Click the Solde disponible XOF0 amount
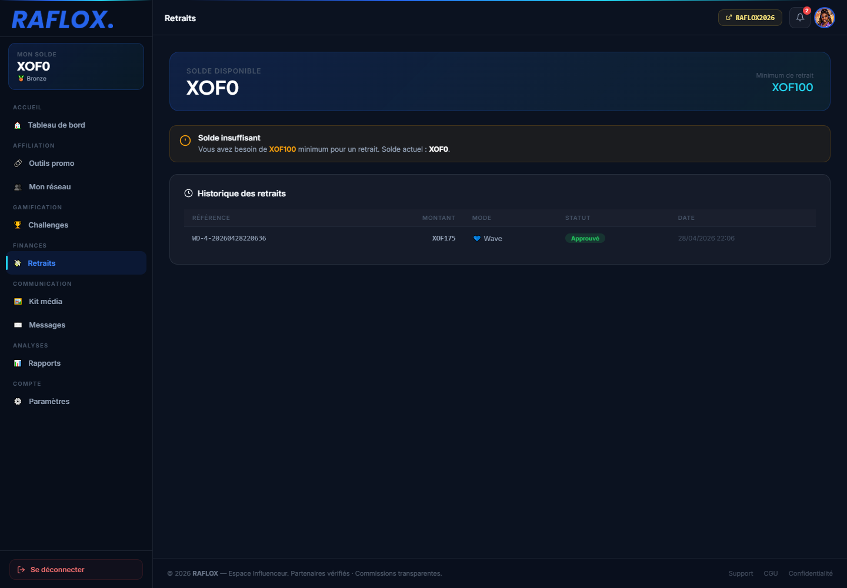 point(212,88)
